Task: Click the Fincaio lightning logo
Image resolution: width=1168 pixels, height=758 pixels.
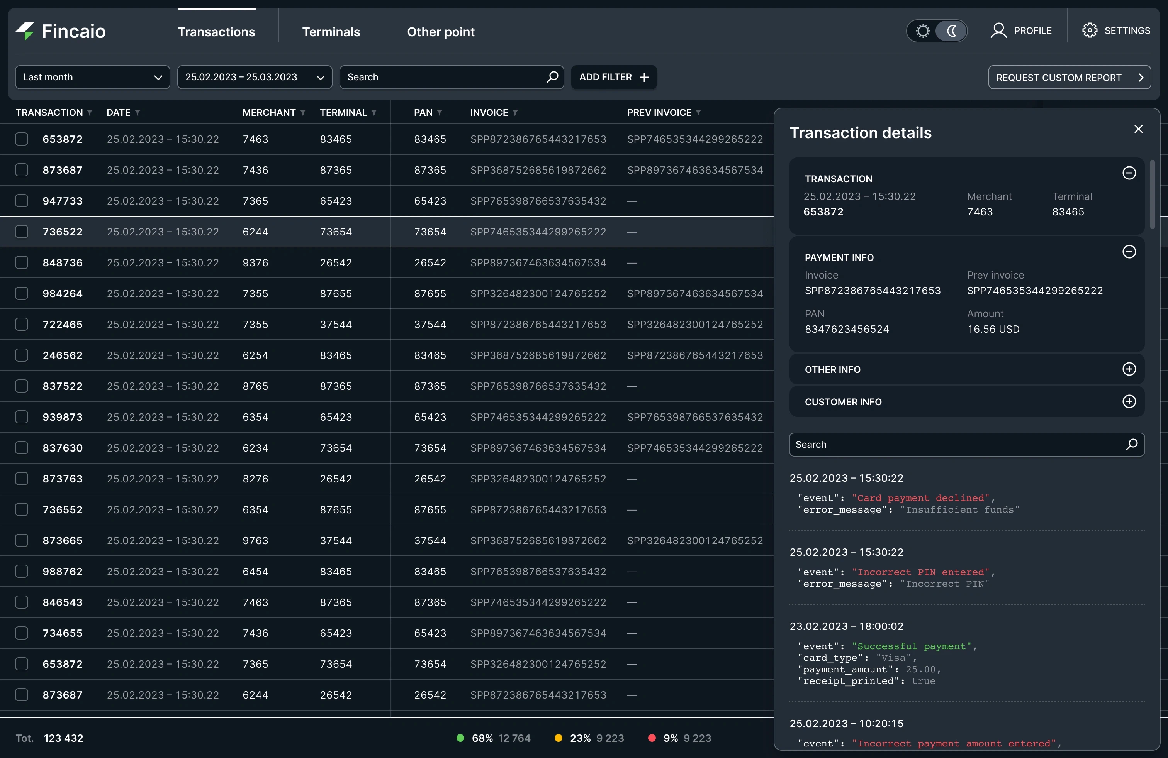Action: [x=25, y=31]
